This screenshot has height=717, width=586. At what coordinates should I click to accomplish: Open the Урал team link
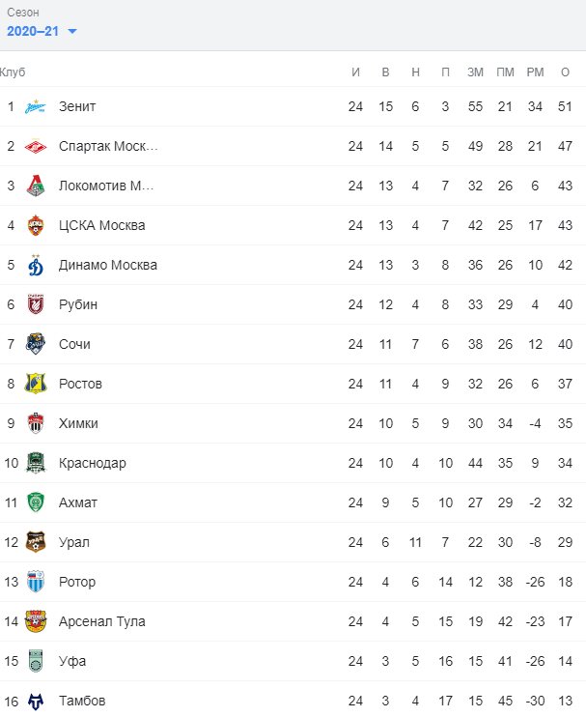pos(74,542)
